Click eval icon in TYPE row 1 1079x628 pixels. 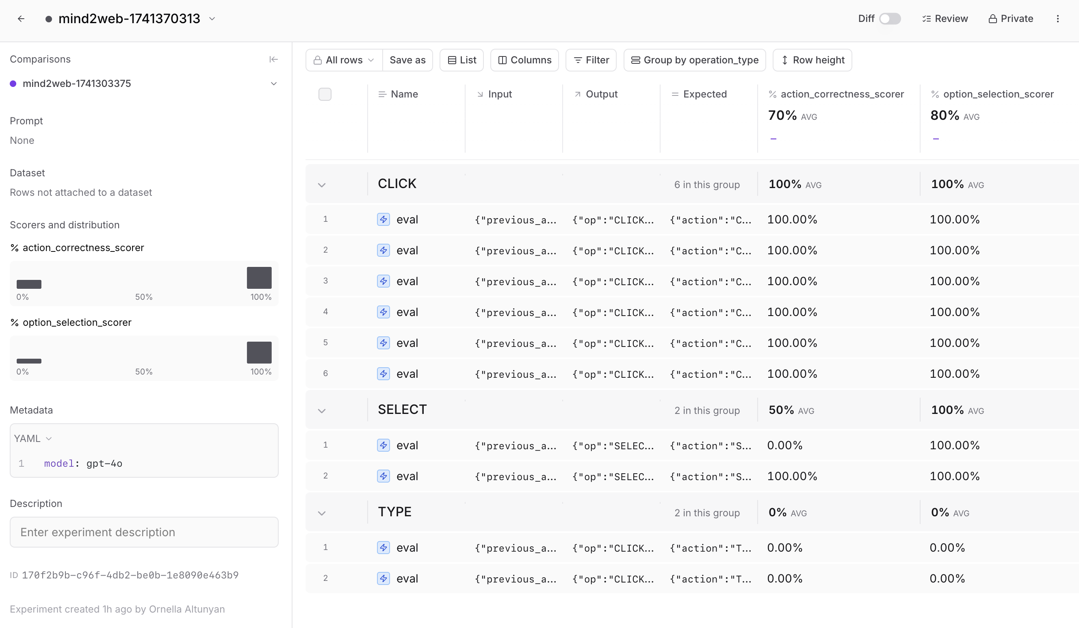(x=383, y=548)
